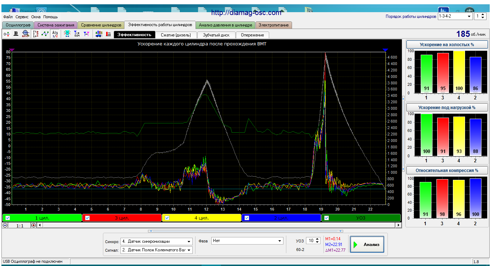This screenshot has width=494, height=266.
Task: Select the Эффективность sub-tab
Action: coord(134,35)
